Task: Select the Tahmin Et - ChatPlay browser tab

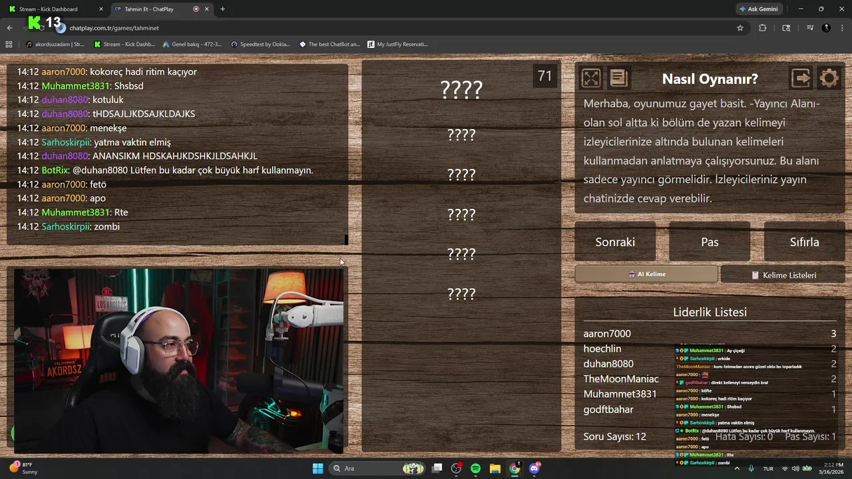Action: tap(148, 9)
